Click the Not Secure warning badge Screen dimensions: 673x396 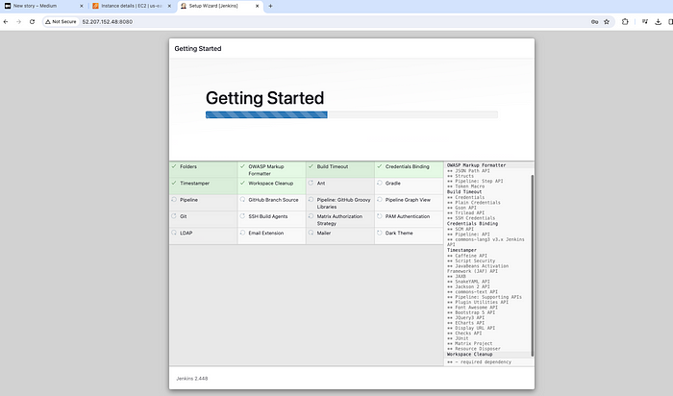[x=61, y=21]
